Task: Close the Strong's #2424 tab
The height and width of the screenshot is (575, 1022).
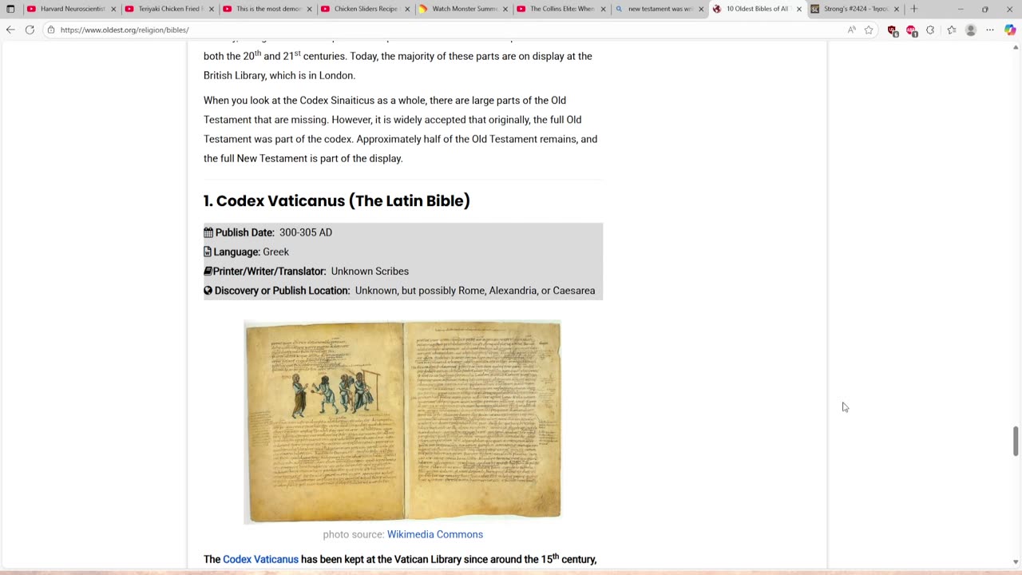Action: 897,10
